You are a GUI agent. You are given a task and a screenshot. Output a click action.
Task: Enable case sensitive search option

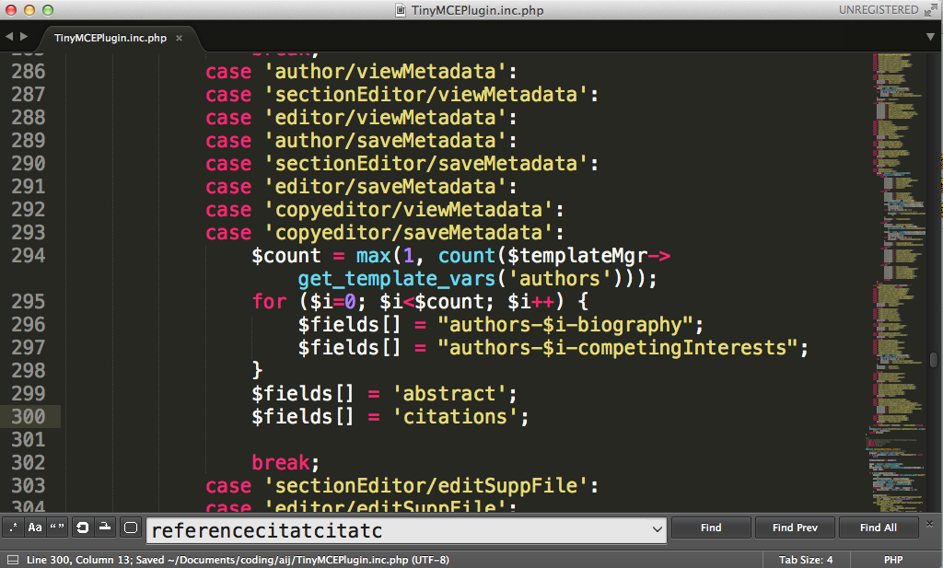[x=35, y=527]
